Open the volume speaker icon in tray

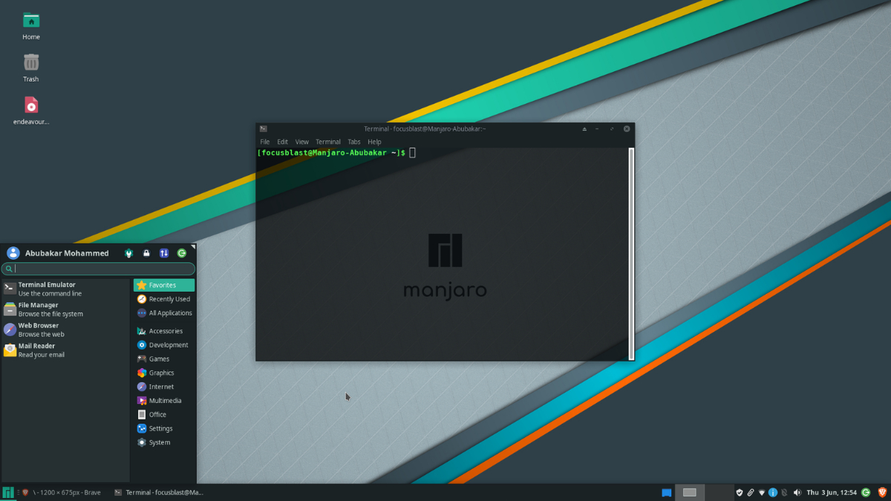(x=797, y=492)
